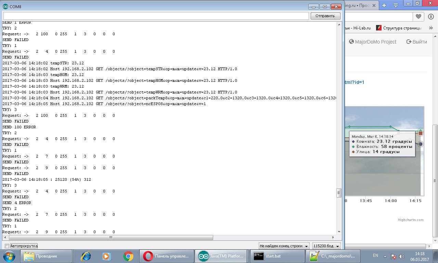Screen dimensions: 438x263
Task: Click the globe icon beside MajorDoMo Project
Action: [x=351, y=41]
